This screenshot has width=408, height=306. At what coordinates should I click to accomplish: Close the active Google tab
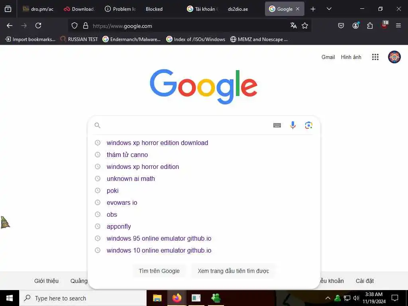click(x=298, y=9)
